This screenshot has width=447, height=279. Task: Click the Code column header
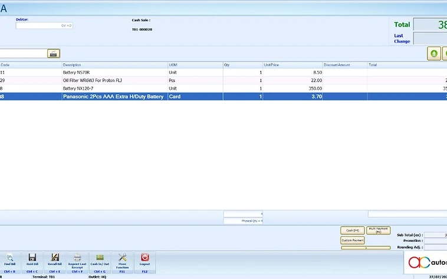coord(31,65)
